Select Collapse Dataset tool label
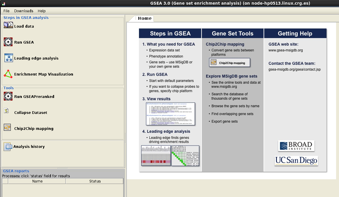This screenshot has width=339, height=197. [31, 112]
